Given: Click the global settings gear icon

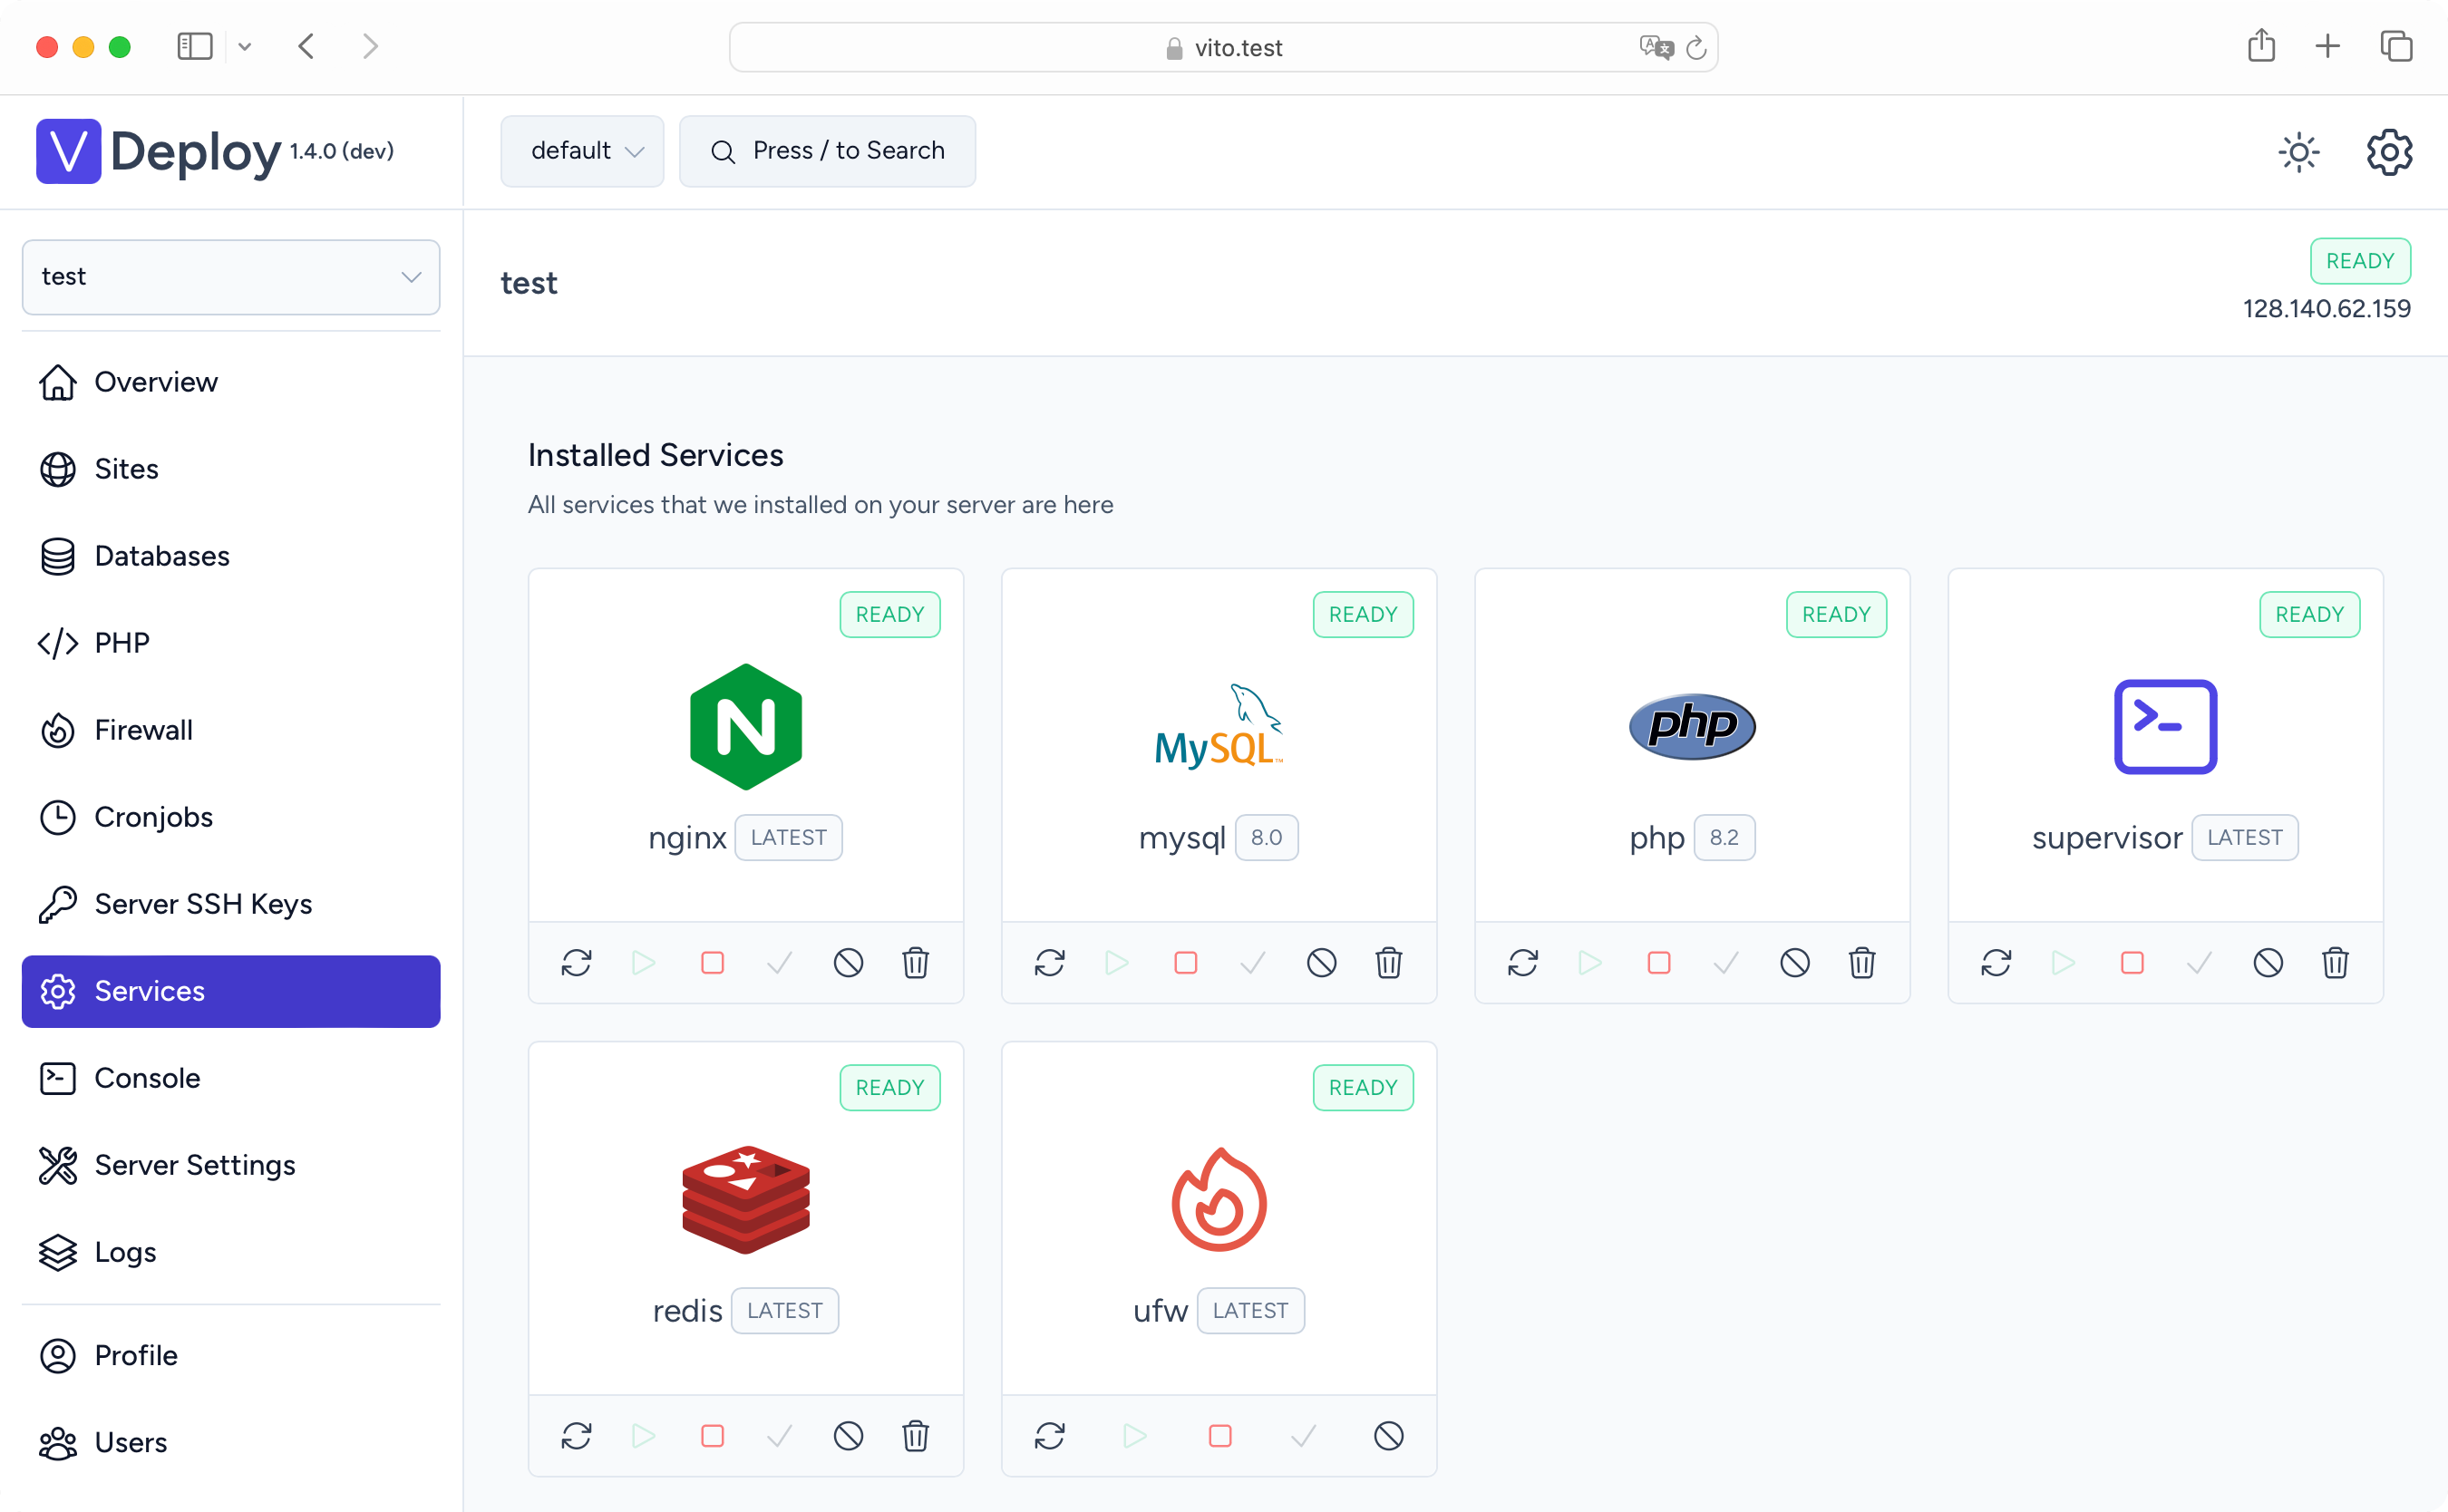Looking at the screenshot, I should click(2386, 152).
